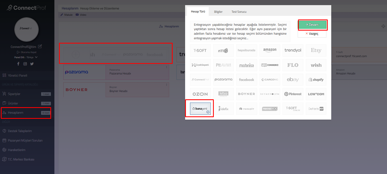Open the Bilgiler tab

click(218, 12)
